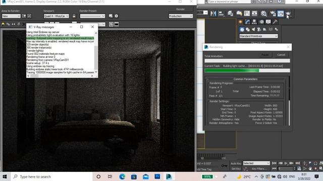The height and width of the screenshot is (181, 323).
Task: Click the Edit Region icon next to Area to Render
Action: 24,16
